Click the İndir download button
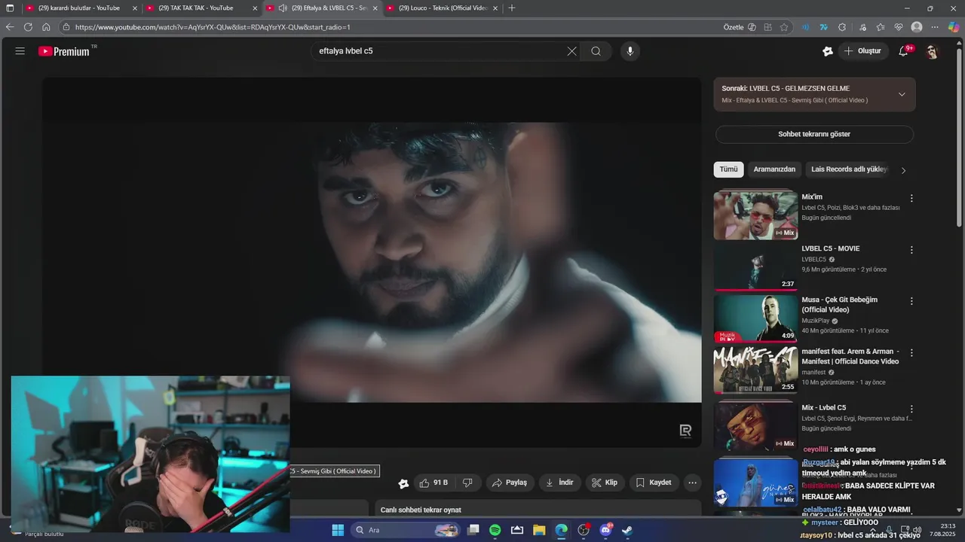Screen dimensions: 965x542 coord(559,483)
